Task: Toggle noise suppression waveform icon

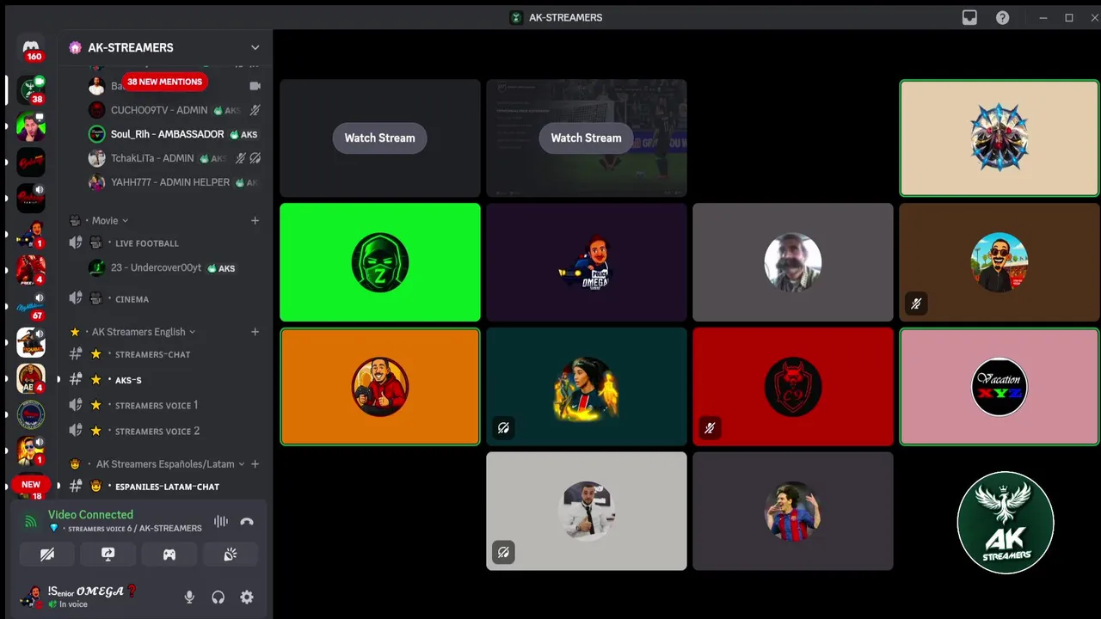Action: 221,521
